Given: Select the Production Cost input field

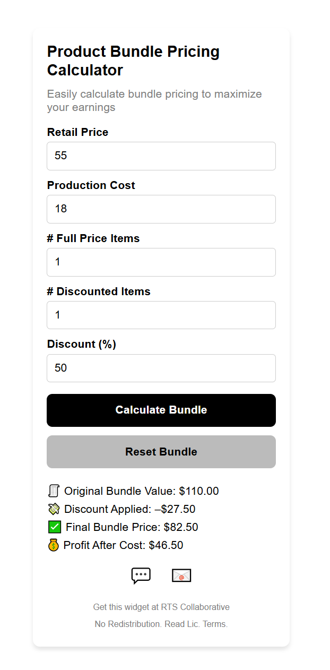Looking at the screenshot, I should click(x=161, y=209).
